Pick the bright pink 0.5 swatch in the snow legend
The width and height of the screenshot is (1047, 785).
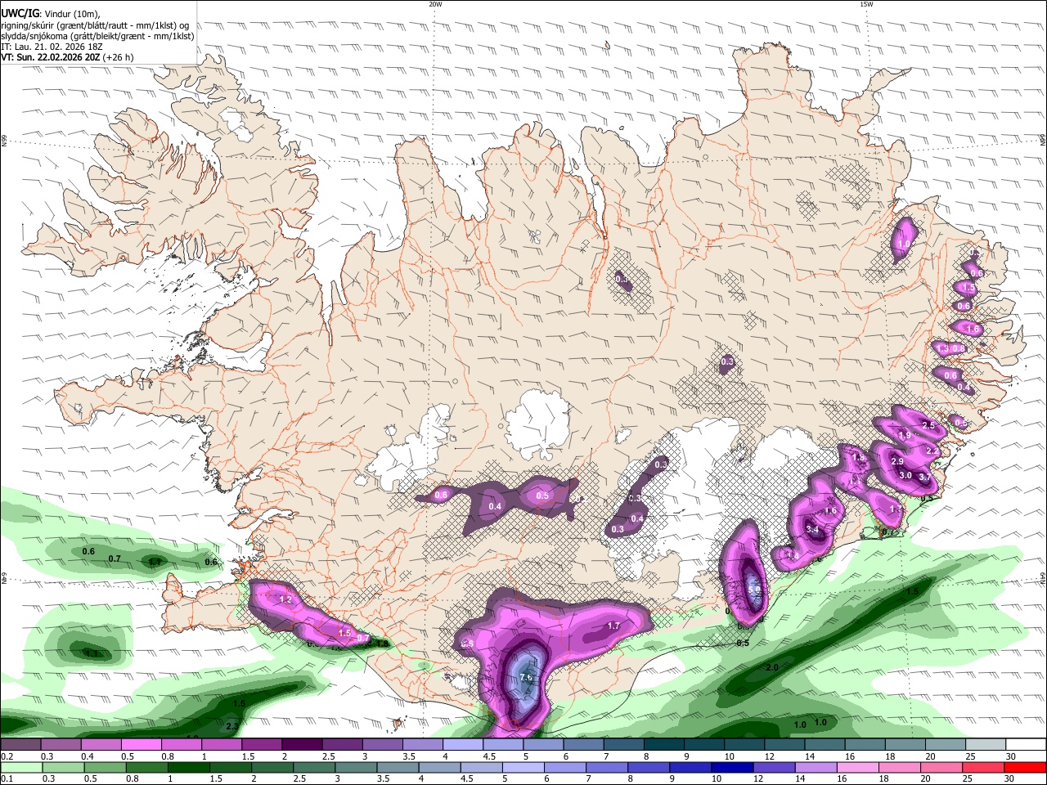pos(142,744)
